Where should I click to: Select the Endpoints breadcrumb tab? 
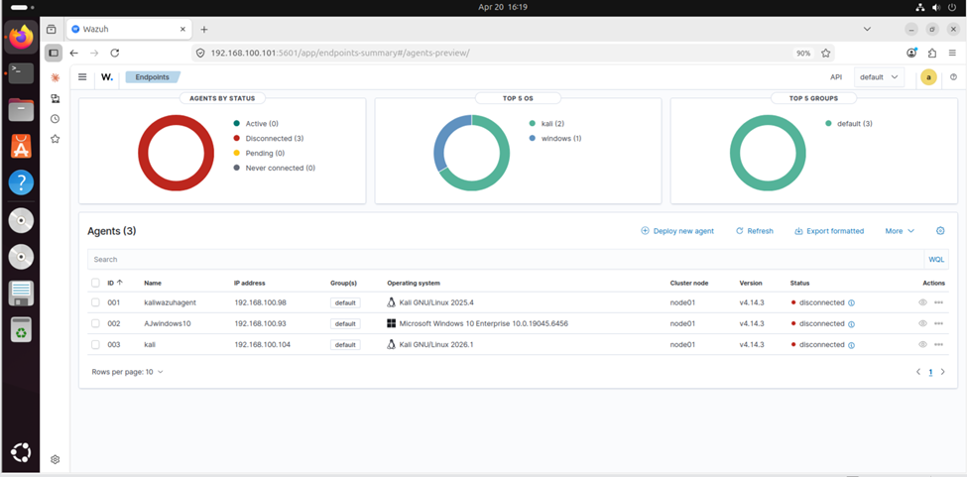153,77
